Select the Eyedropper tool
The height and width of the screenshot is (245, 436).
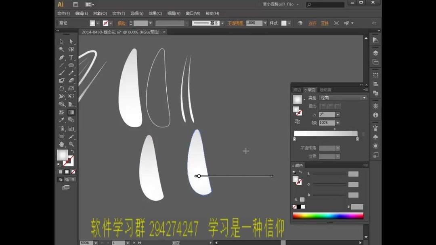coord(61,120)
